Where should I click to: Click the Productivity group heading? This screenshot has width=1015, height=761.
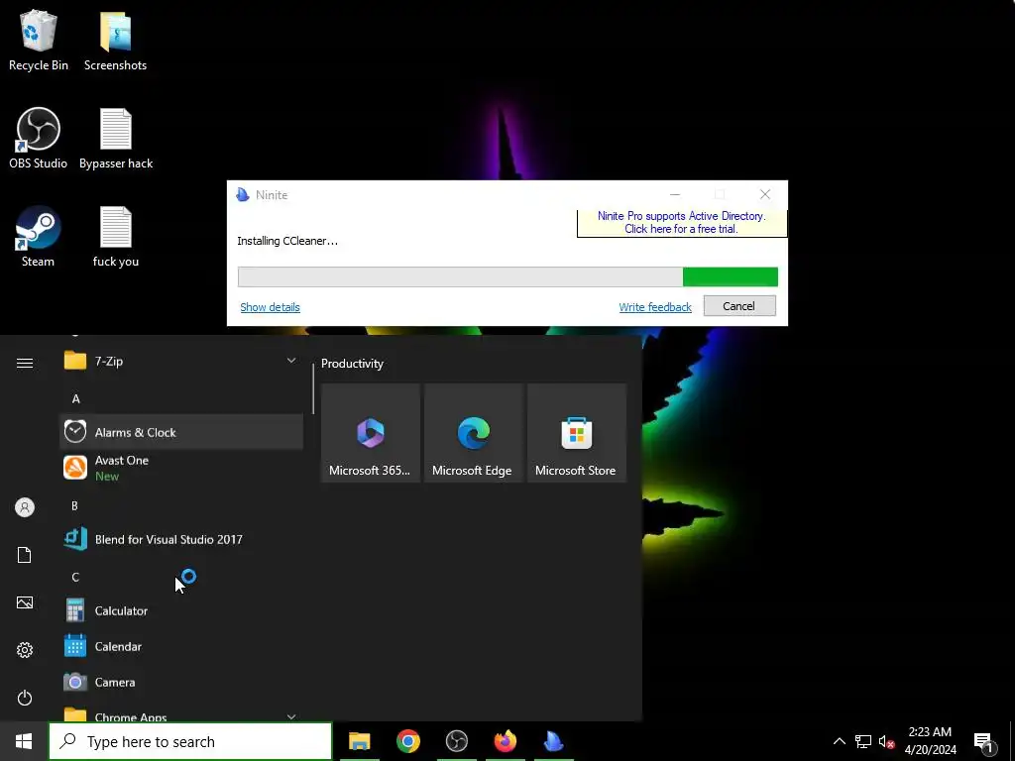click(352, 364)
